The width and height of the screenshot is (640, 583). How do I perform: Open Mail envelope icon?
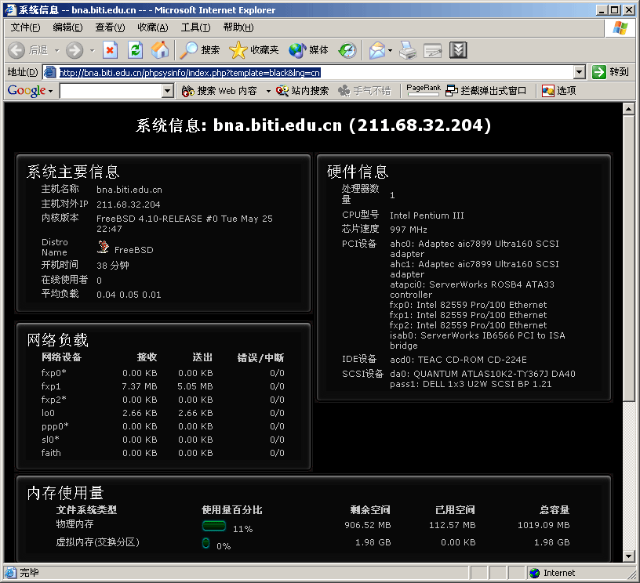click(x=377, y=50)
